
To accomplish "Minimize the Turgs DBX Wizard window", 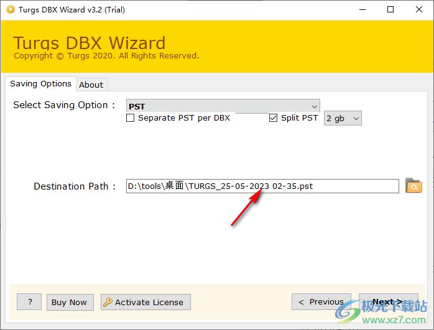I will 362,10.
